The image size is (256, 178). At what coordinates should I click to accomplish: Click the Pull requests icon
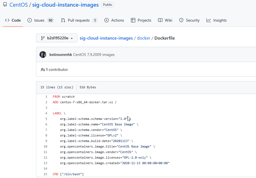click(63, 20)
